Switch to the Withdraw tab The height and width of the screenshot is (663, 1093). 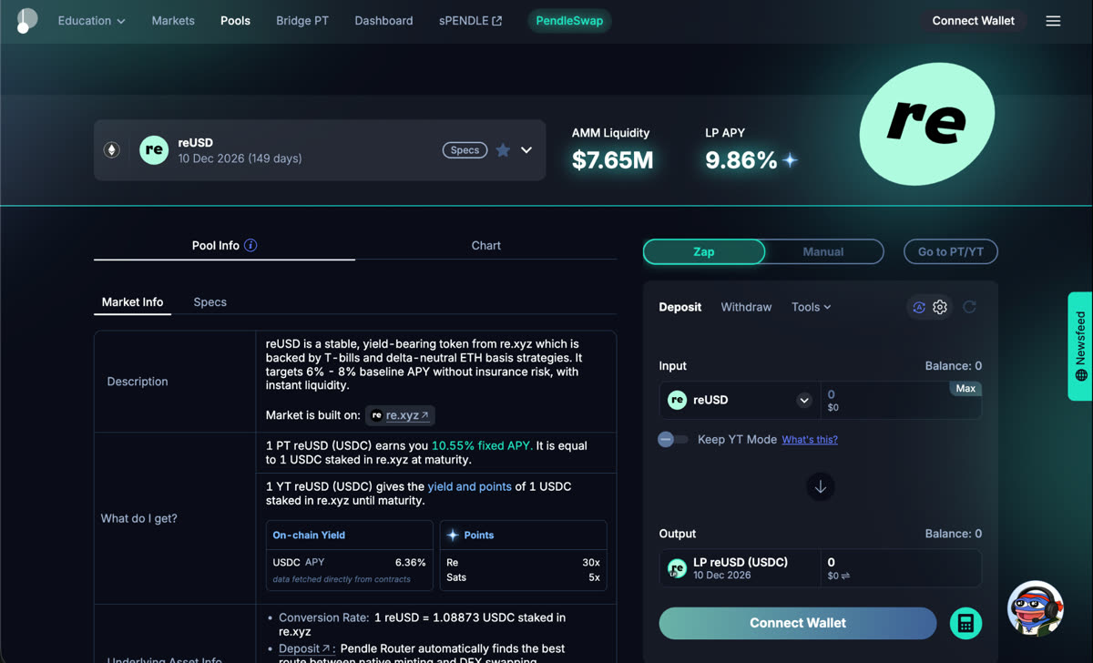[x=746, y=308]
